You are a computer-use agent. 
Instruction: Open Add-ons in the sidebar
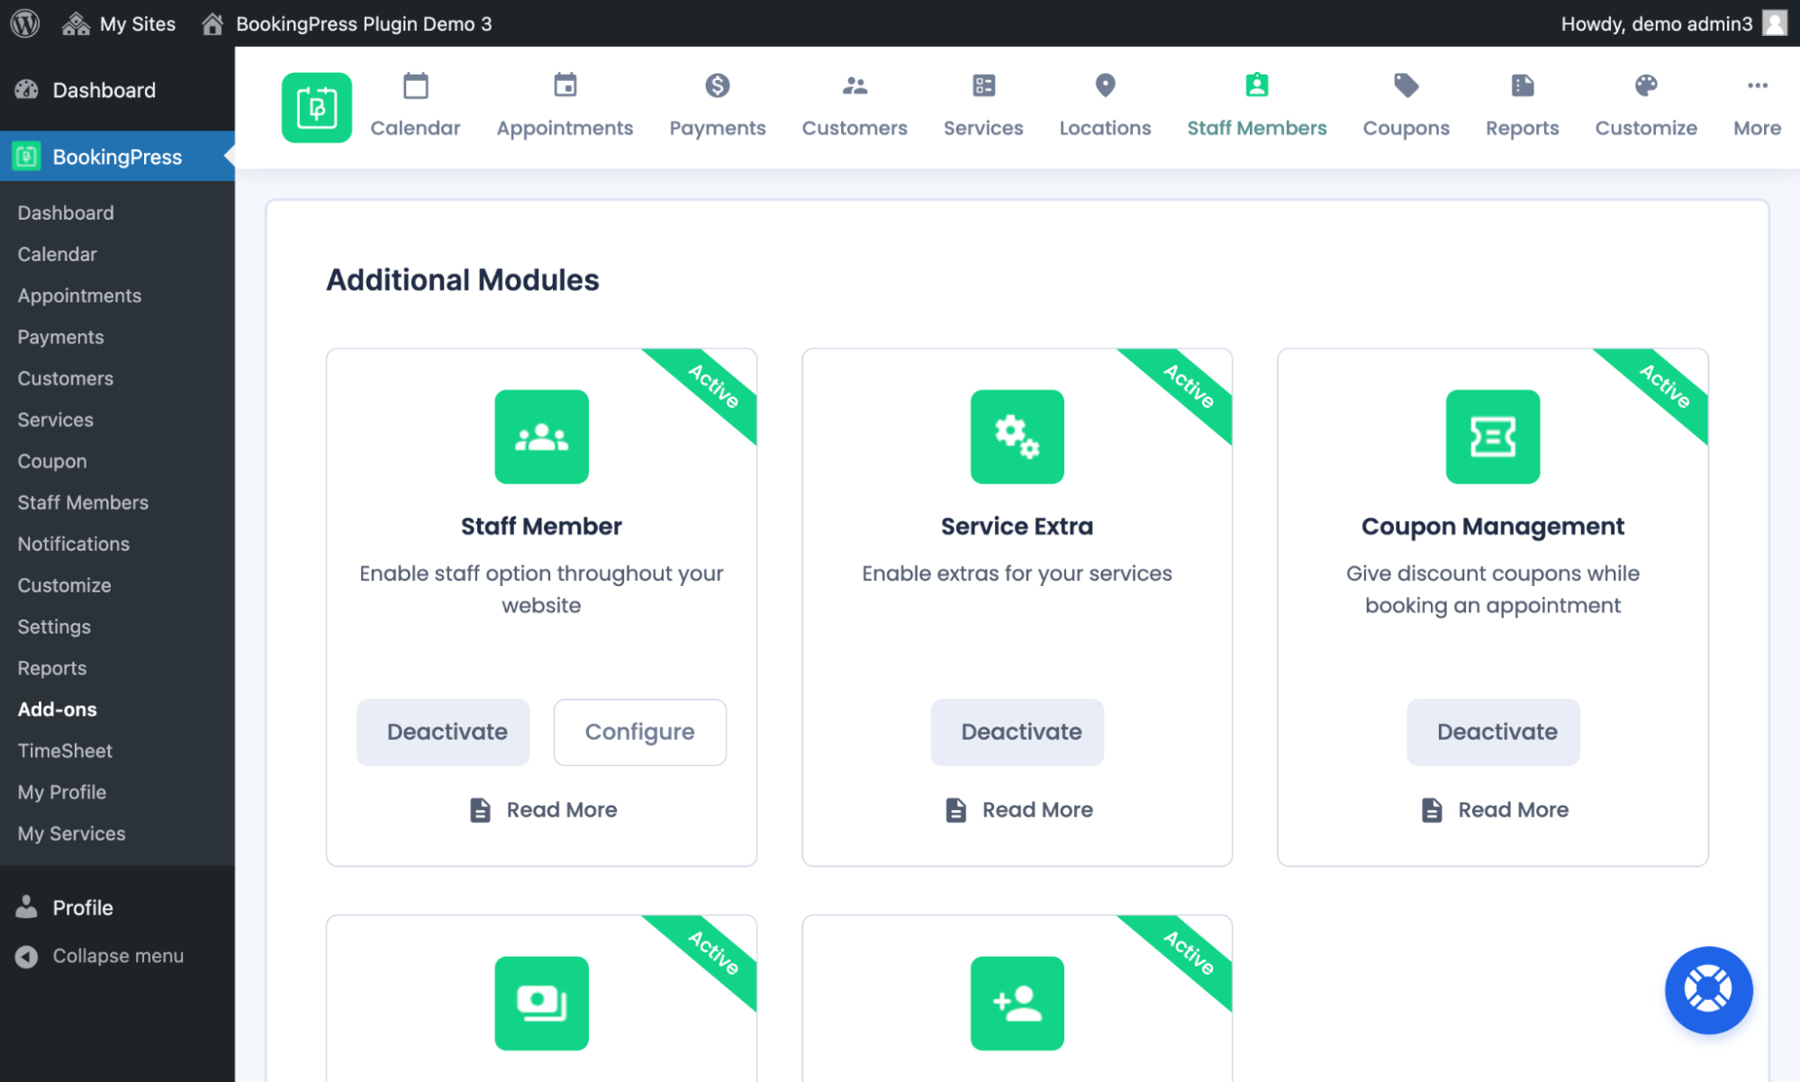pos(57,708)
